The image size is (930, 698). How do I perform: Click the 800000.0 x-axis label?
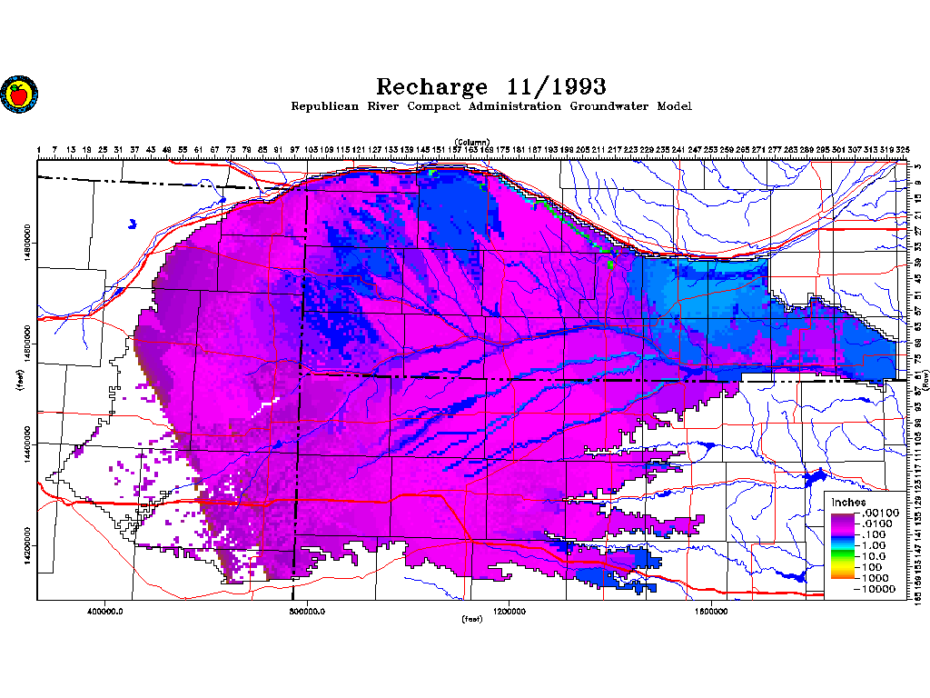pos(309,611)
